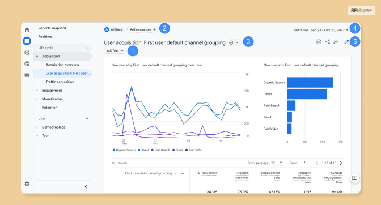The width and height of the screenshot is (381, 205).
Task: Open the Advertising icon in sidebar
Action: pyautogui.click(x=27, y=63)
